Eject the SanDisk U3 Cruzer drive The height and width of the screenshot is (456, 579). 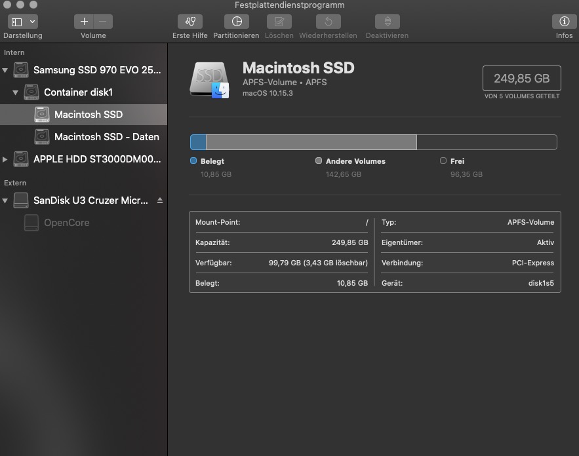[x=160, y=200]
